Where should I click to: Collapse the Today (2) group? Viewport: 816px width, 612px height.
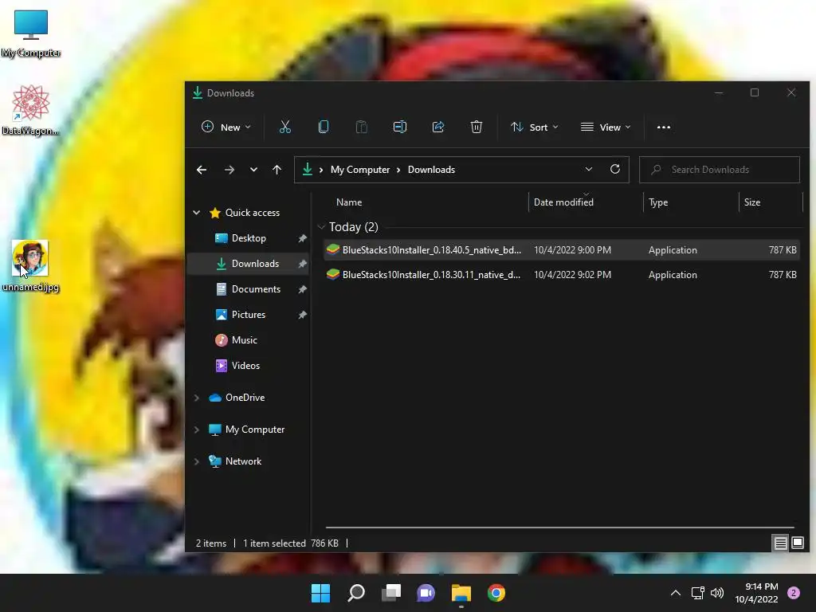pos(321,227)
